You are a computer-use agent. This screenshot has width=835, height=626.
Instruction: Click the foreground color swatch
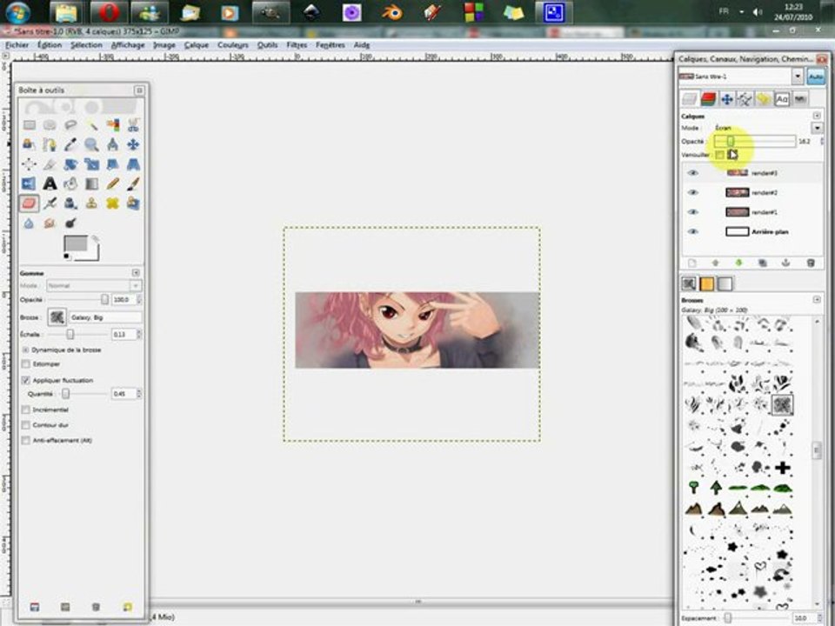click(x=76, y=243)
